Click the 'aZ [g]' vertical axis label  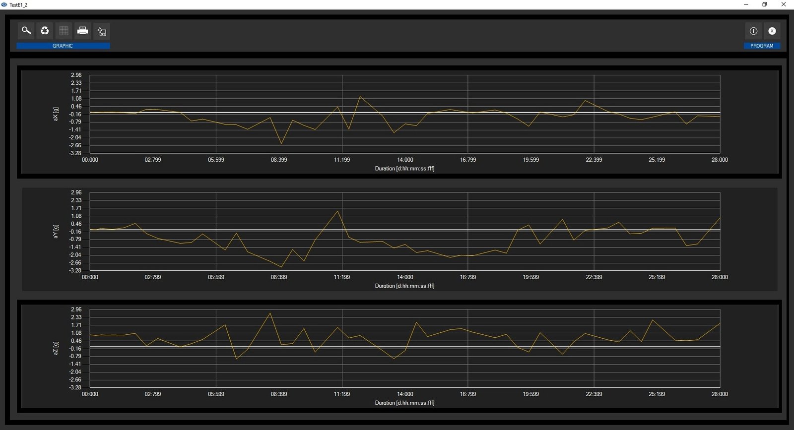(x=56, y=348)
